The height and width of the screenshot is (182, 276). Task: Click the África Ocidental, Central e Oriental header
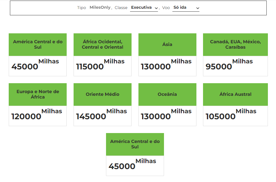(x=102, y=44)
